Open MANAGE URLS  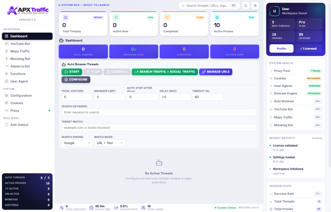click(x=216, y=72)
